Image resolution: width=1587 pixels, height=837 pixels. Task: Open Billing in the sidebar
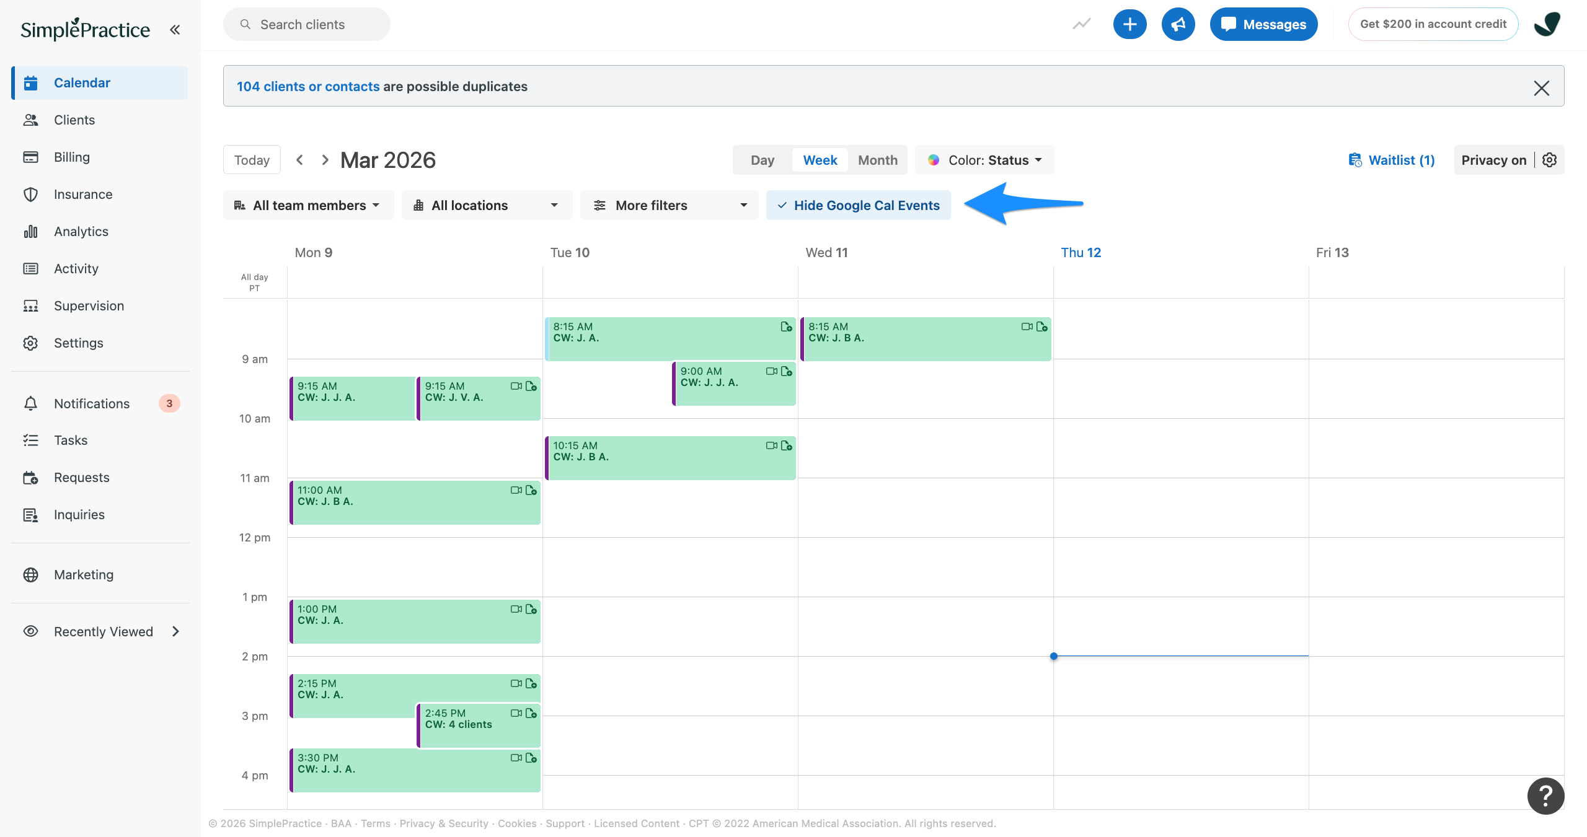[x=100, y=157]
